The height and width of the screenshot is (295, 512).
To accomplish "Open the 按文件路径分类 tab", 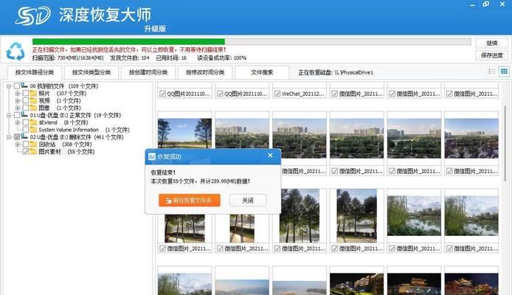I will (x=34, y=72).
